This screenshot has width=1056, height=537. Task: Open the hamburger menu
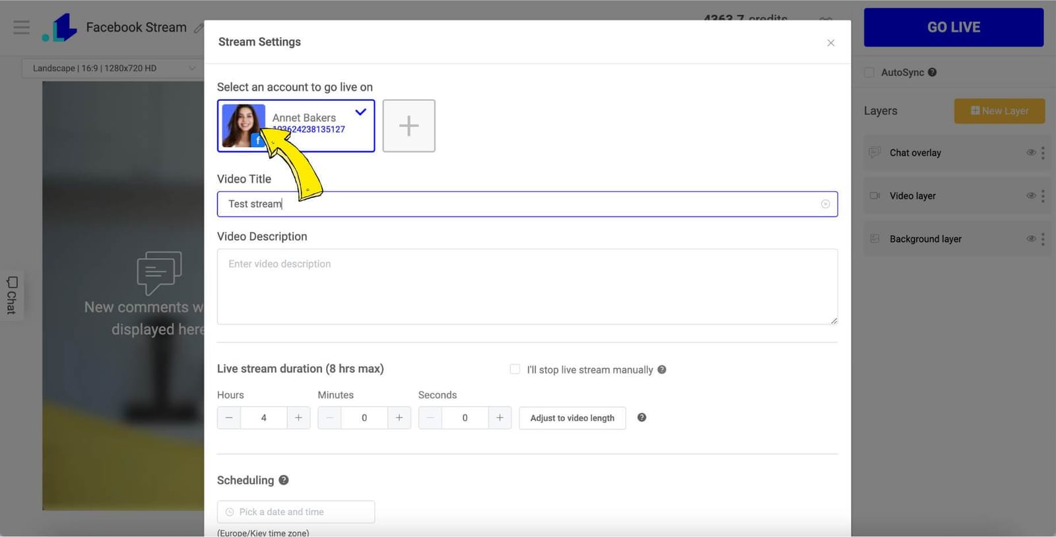pos(21,27)
